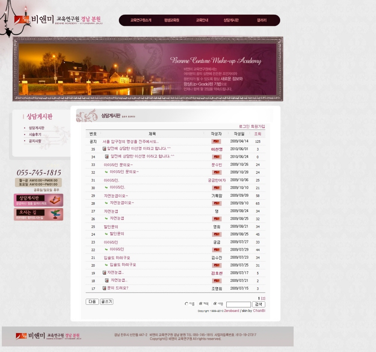The image size is (376, 352).
Task: Click the author logo icon on post 28
Action: (x=216, y=203)
